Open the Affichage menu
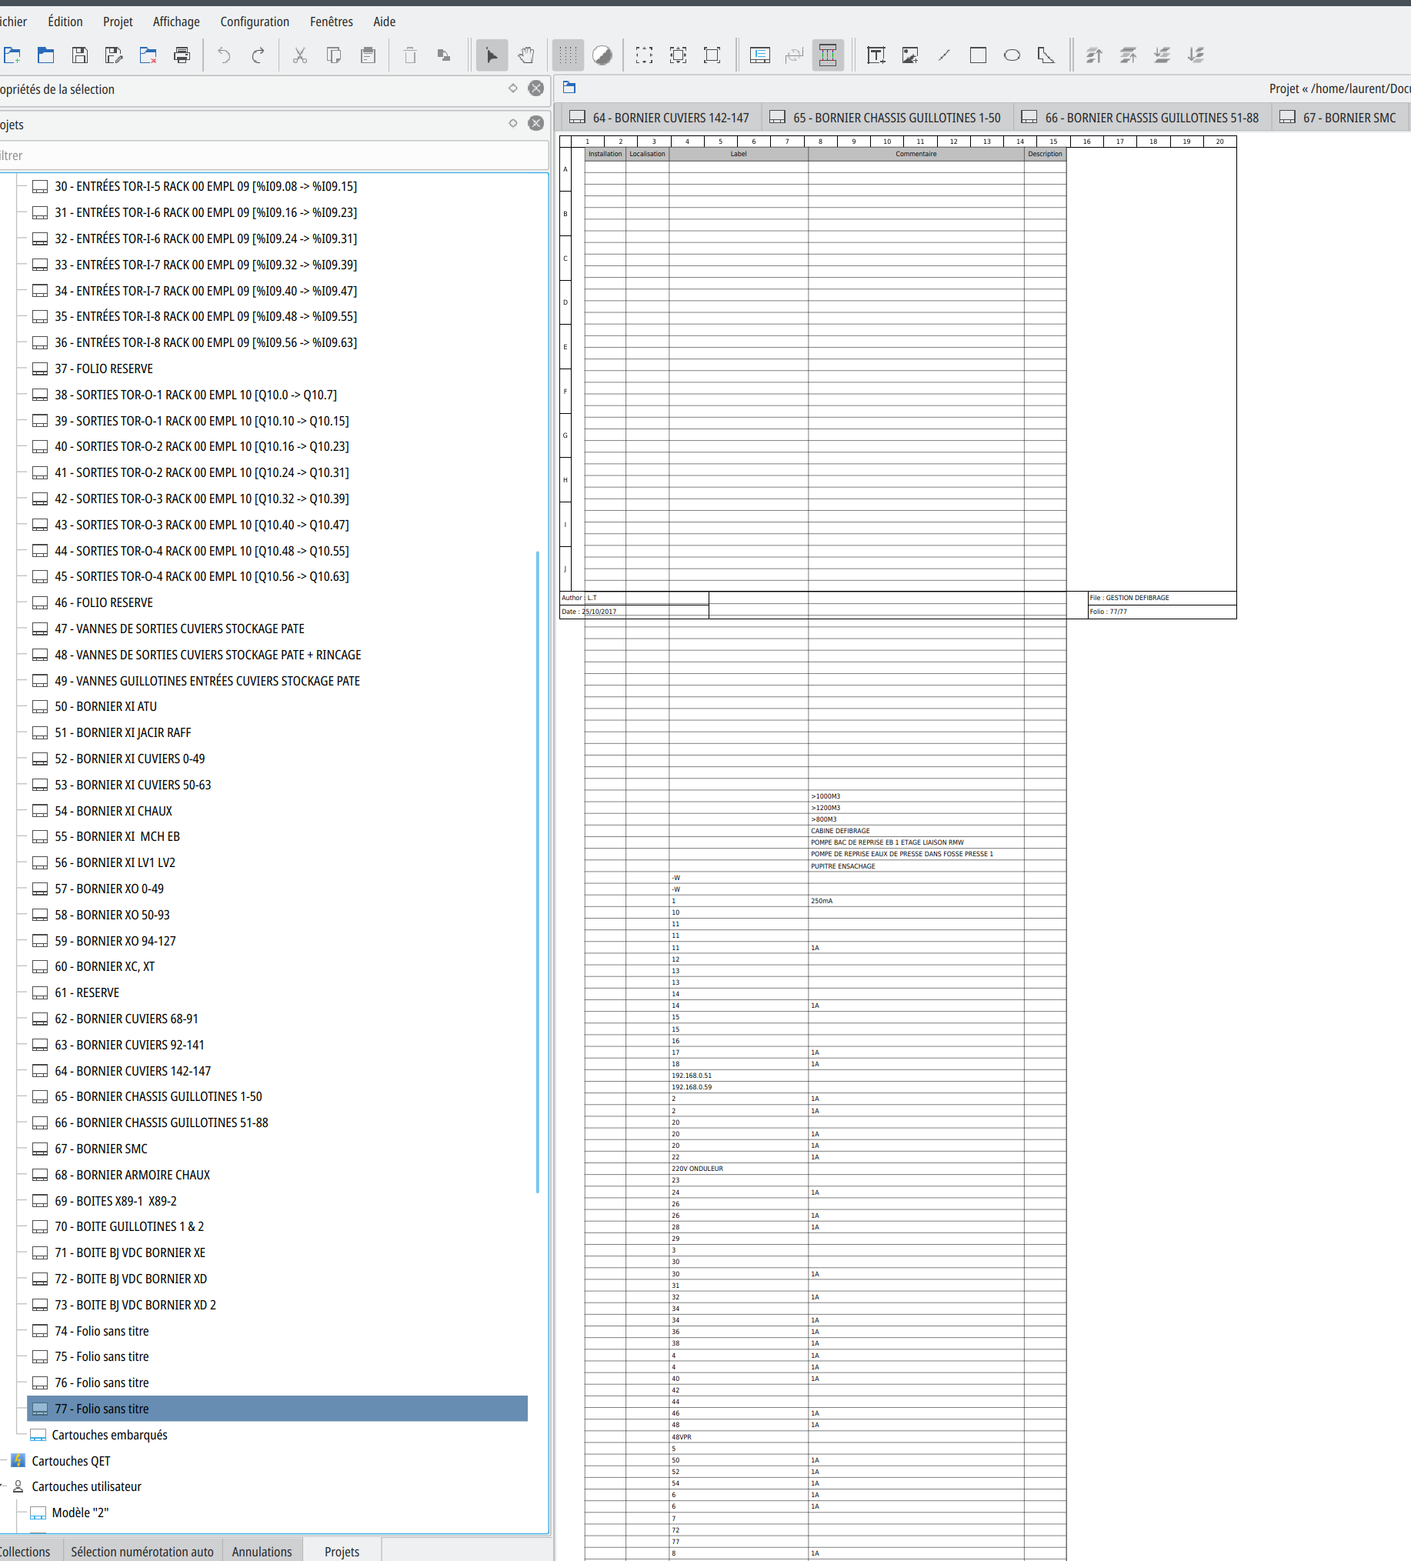This screenshot has height=1561, width=1411. [175, 22]
